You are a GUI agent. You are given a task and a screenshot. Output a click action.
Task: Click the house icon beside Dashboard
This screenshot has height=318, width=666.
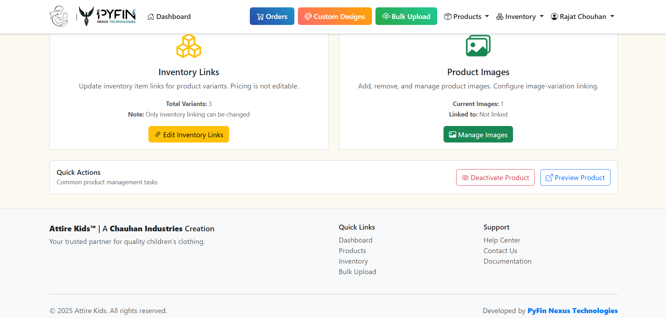[151, 16]
